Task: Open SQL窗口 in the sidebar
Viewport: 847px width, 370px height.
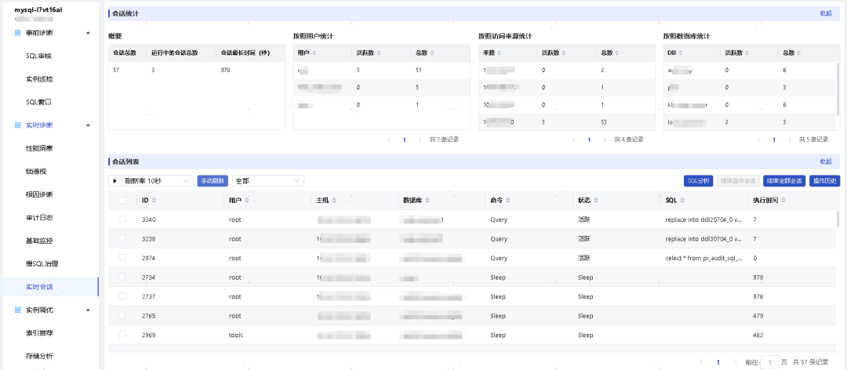Action: point(39,102)
